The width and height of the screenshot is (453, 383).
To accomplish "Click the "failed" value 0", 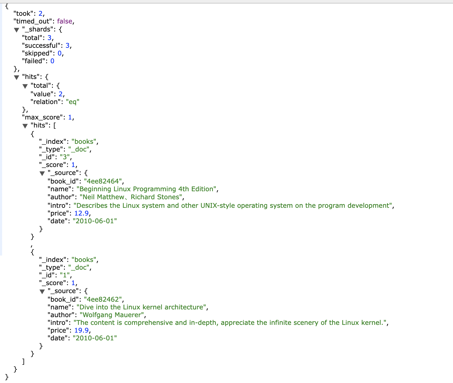I will pos(52,61).
